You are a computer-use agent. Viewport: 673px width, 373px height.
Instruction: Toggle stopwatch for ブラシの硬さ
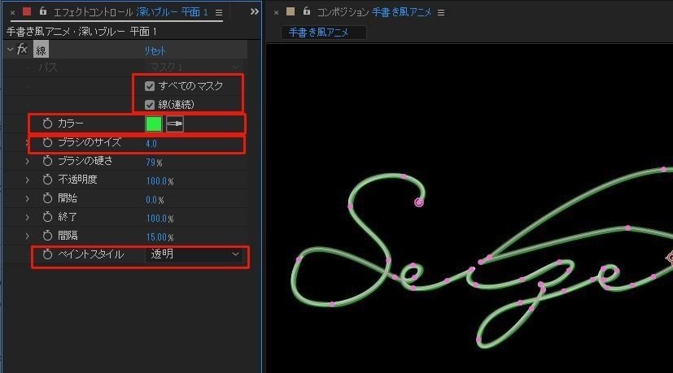coord(47,161)
